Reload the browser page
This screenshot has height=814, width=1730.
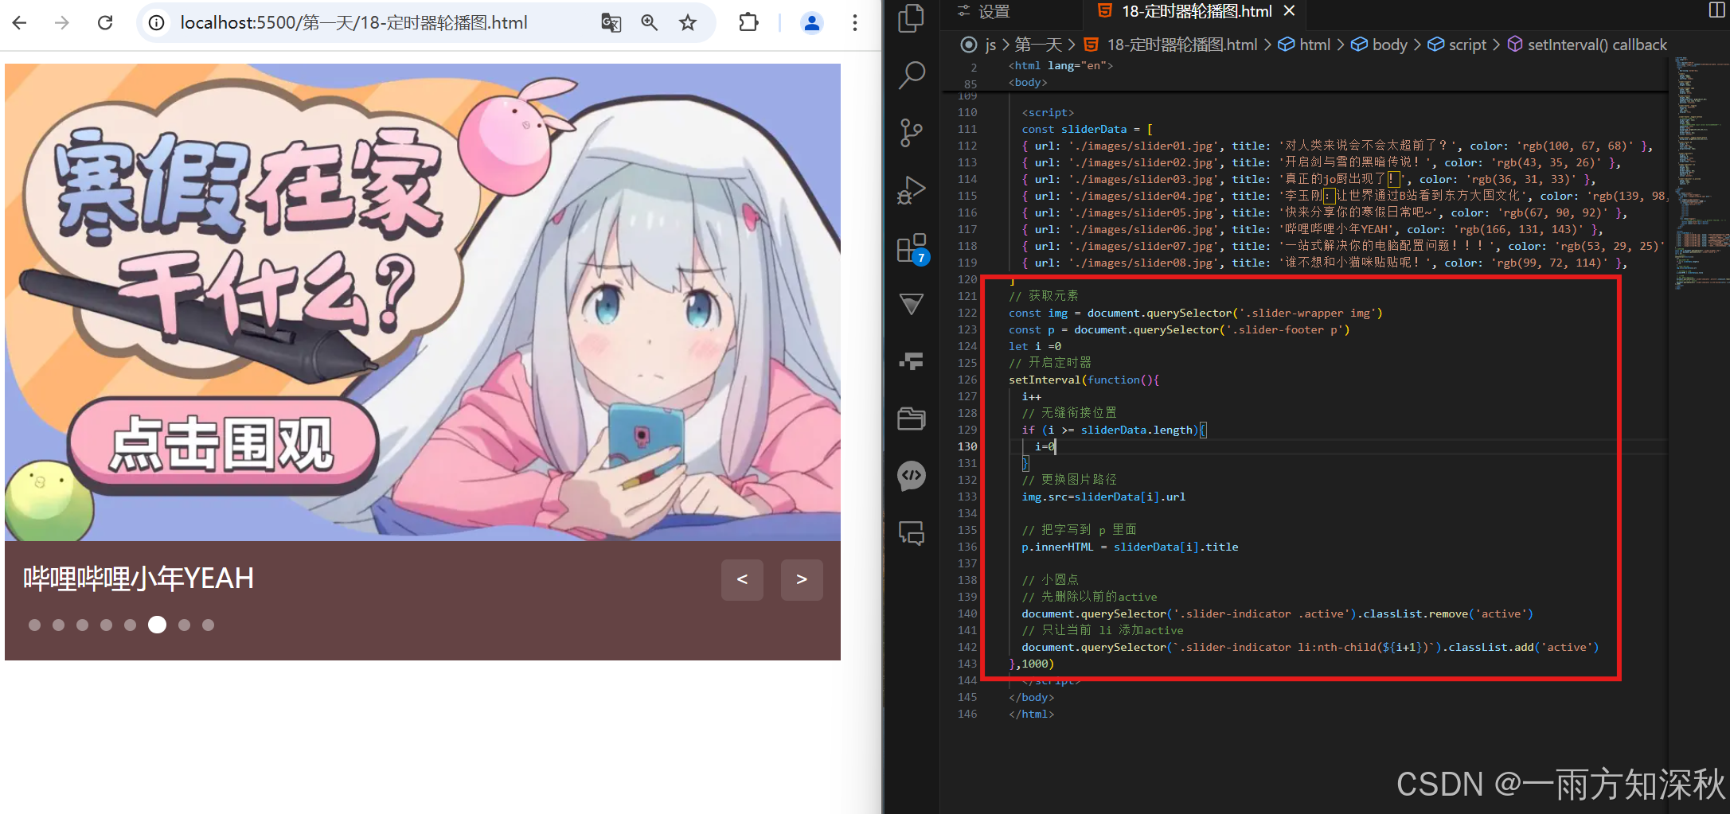point(105,23)
